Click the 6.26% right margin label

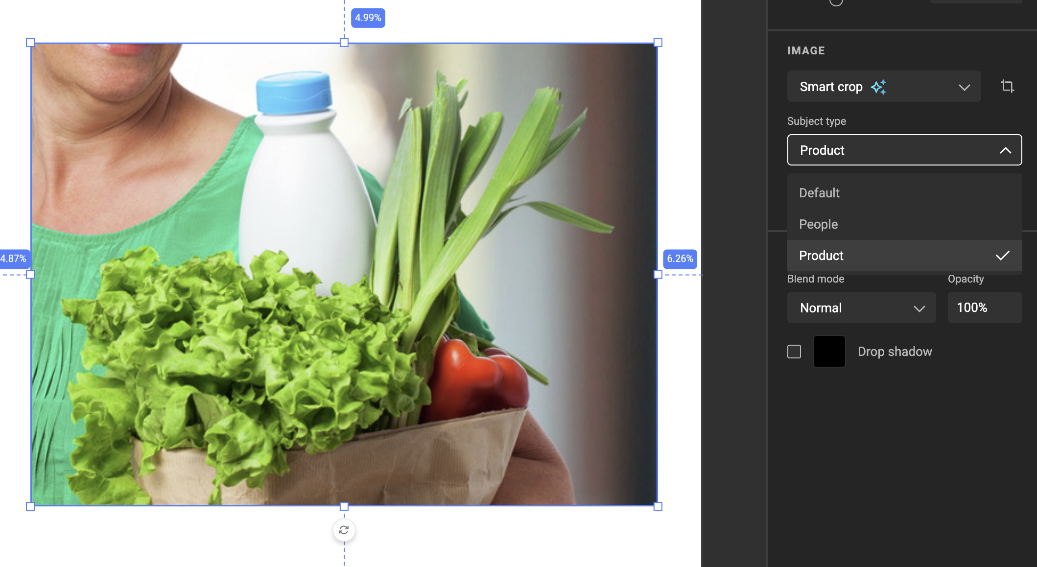point(680,259)
